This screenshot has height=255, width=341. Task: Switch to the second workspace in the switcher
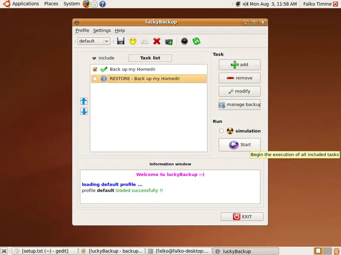point(327,251)
